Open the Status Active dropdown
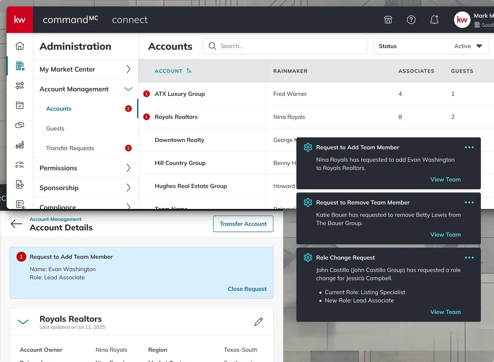 431,46
